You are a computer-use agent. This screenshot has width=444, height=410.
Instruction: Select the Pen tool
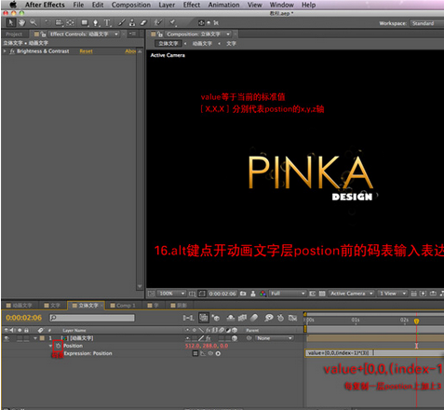pyautogui.click(x=96, y=22)
